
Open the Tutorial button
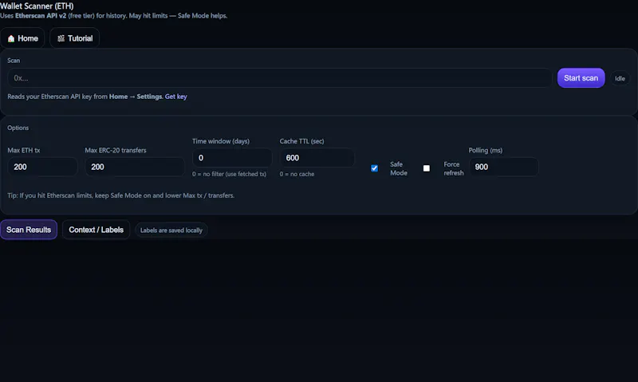(x=74, y=38)
